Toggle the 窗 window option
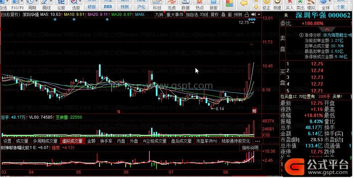The width and height of the screenshot is (354, 178). (x=230, y=14)
